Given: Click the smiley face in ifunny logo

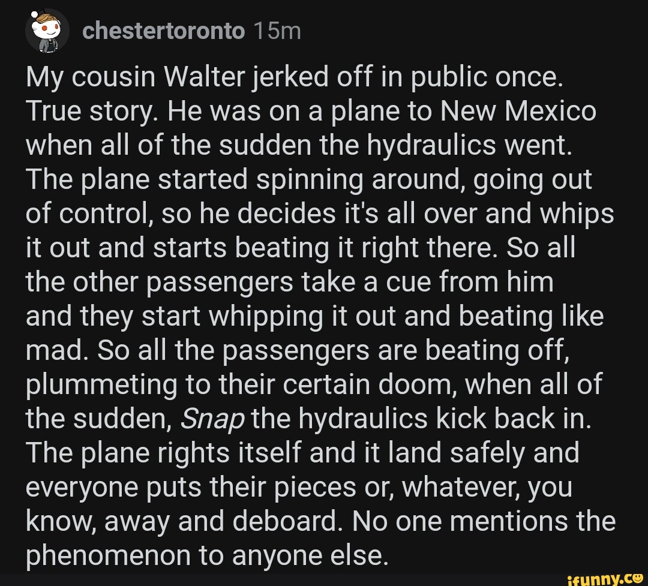Looking at the screenshot, I should pyautogui.click(x=638, y=577).
